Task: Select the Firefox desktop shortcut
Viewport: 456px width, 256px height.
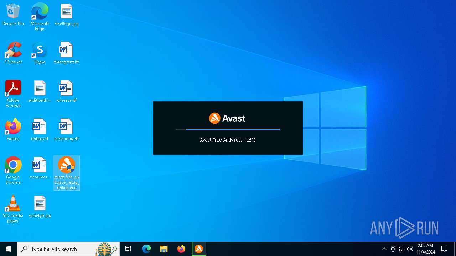Action: (x=13, y=130)
